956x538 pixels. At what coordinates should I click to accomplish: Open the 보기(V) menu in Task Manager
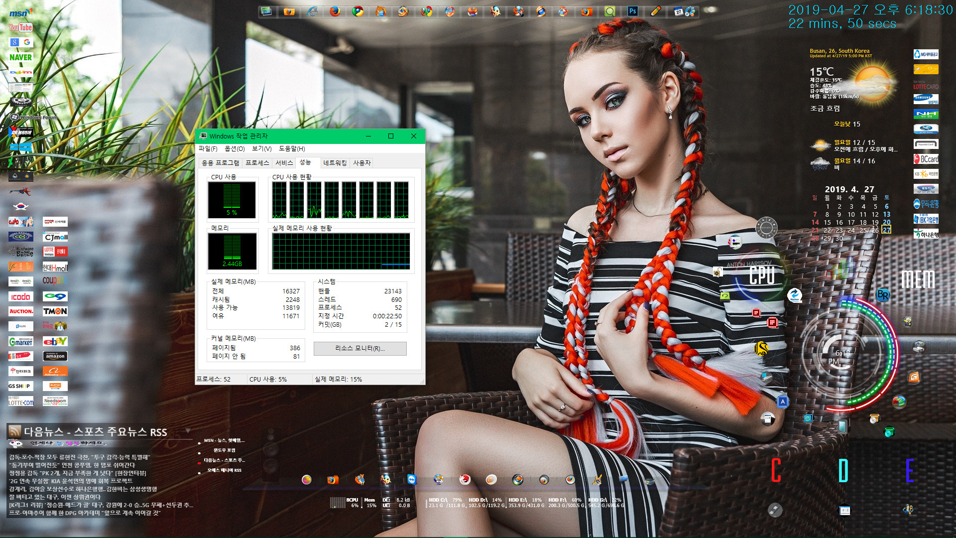[x=261, y=148]
